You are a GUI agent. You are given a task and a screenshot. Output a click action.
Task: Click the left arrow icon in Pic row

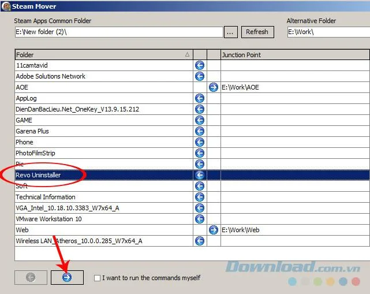click(200, 164)
